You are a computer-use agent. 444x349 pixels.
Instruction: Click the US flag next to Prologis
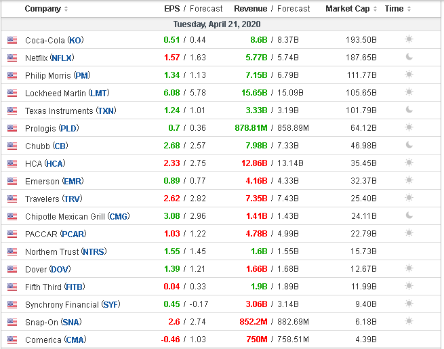click(x=12, y=128)
